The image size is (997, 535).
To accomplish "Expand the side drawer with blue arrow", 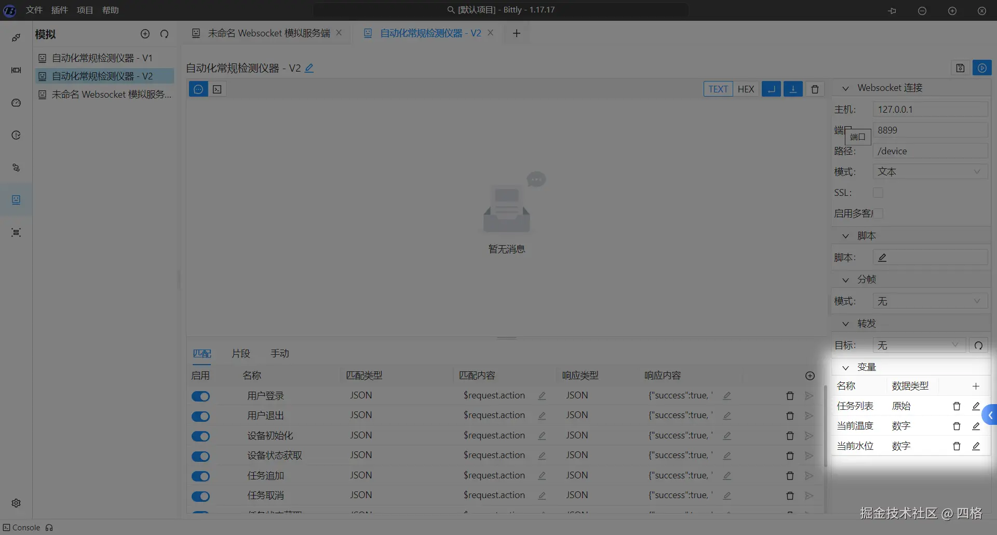I will pyautogui.click(x=990, y=415).
